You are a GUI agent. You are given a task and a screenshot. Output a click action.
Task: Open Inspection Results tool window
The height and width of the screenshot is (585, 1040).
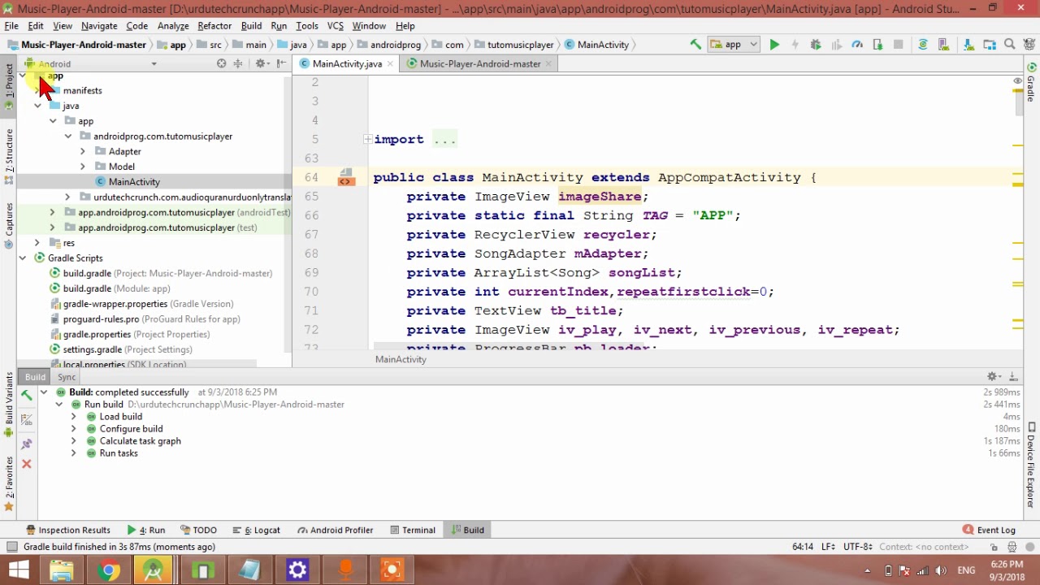coord(68,530)
